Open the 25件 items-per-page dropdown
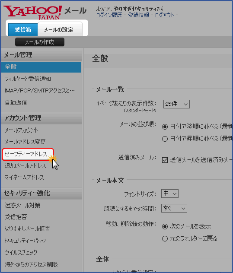 point(176,104)
